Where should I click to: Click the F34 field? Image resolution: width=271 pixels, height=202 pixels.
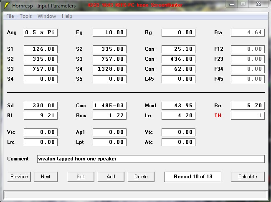point(248,69)
